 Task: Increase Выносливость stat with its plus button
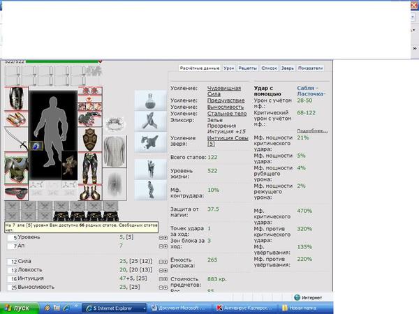click(166, 287)
